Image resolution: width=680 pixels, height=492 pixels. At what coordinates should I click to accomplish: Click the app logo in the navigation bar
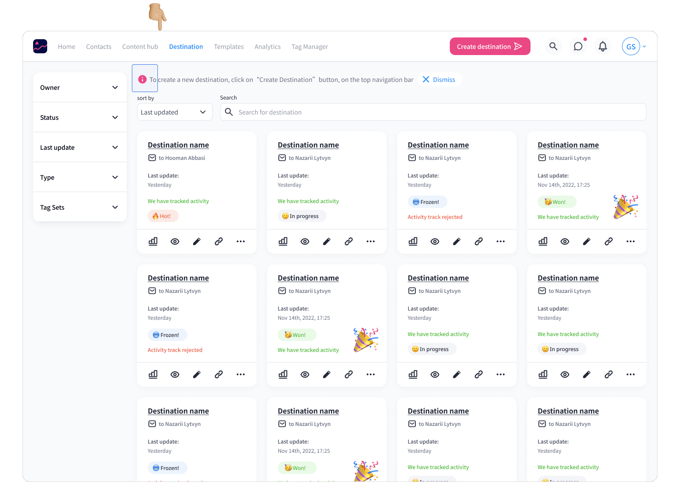pyautogui.click(x=40, y=46)
